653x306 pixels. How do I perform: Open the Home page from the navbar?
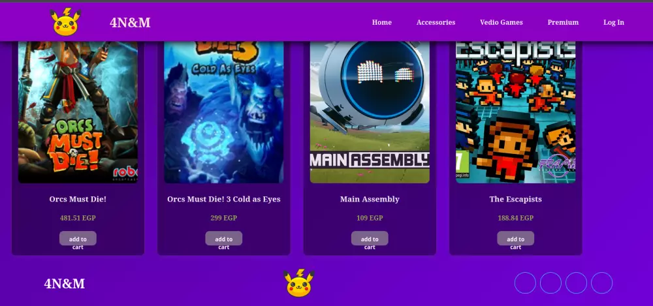[x=382, y=22]
